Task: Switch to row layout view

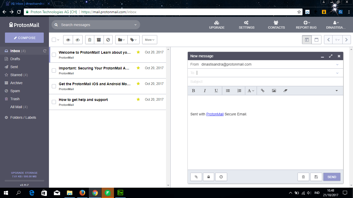Action: click(316, 40)
